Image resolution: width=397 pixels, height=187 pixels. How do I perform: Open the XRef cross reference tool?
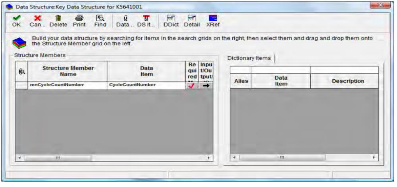click(x=213, y=18)
